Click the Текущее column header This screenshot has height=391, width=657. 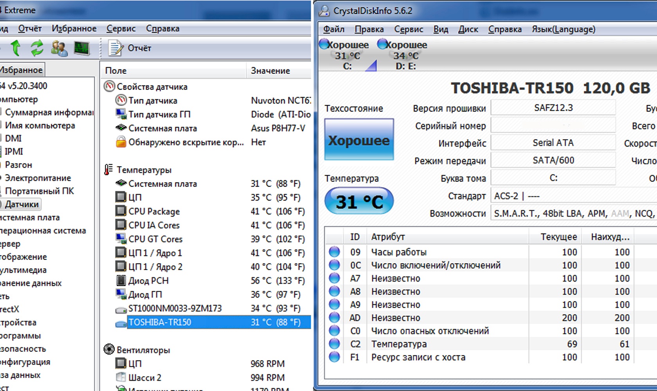pyautogui.click(x=555, y=237)
